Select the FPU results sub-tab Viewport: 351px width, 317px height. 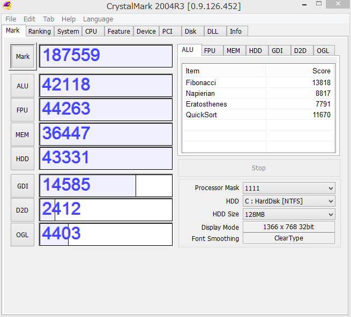tap(212, 50)
